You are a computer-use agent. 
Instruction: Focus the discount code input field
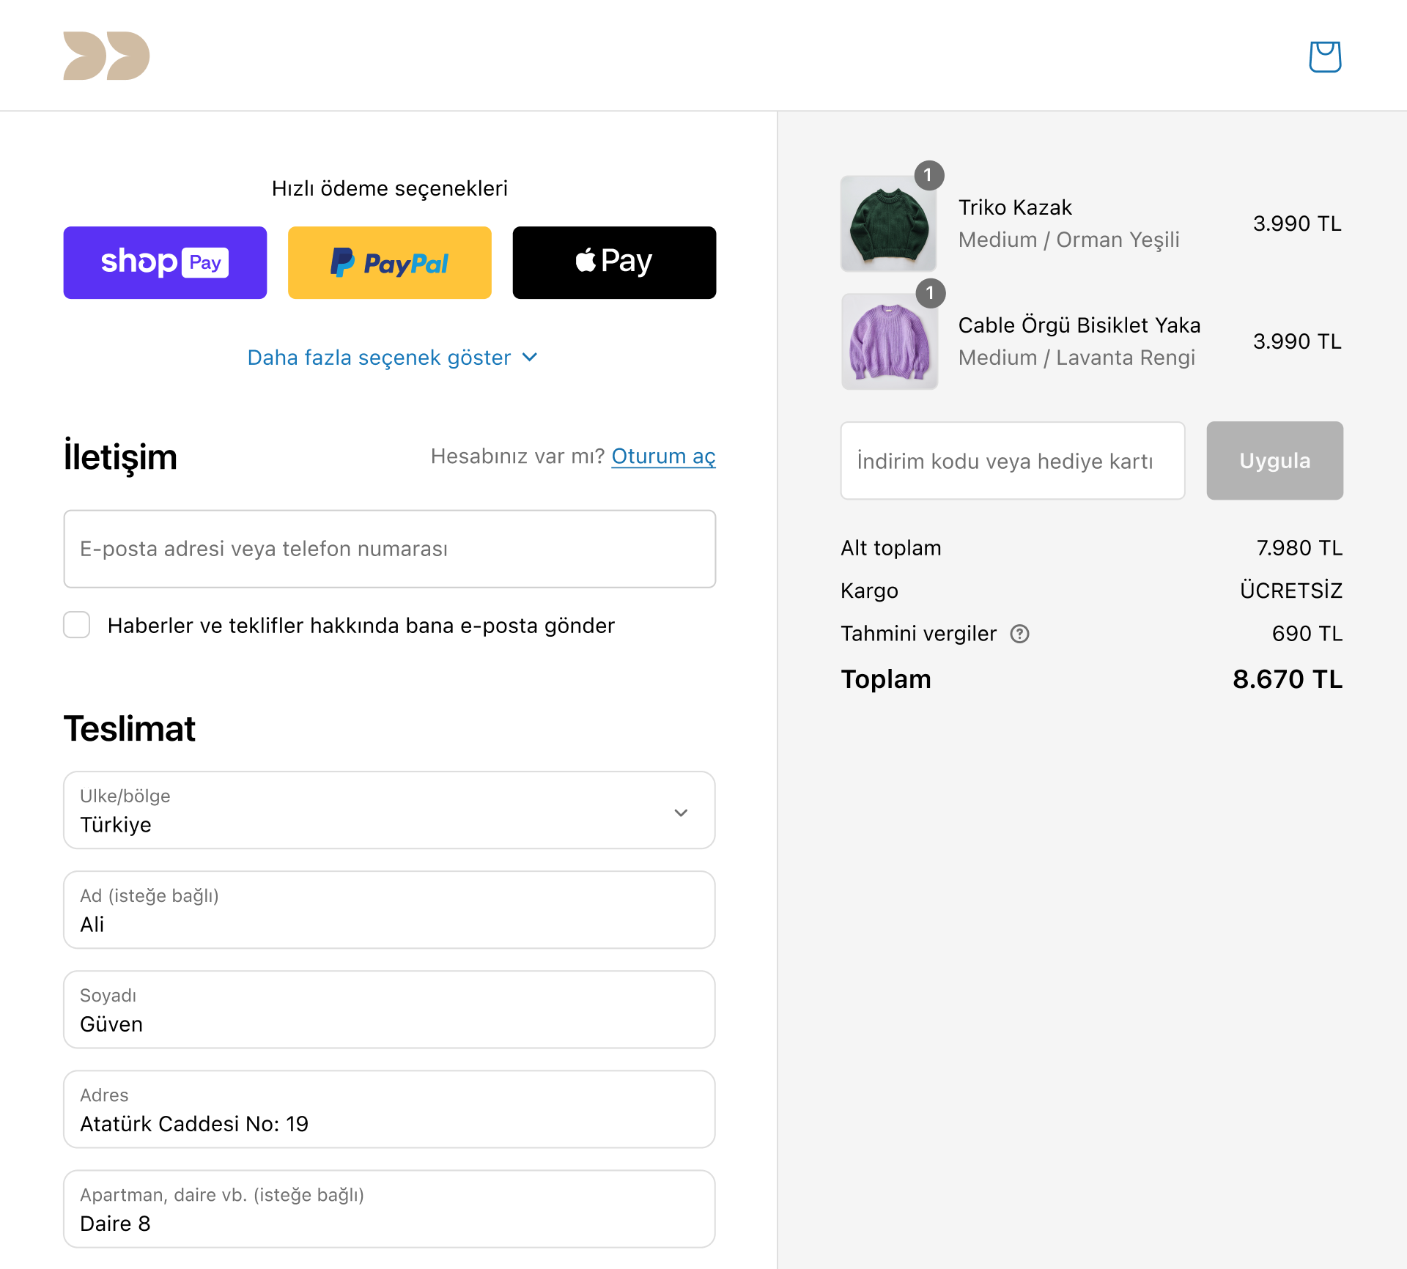[1013, 461]
